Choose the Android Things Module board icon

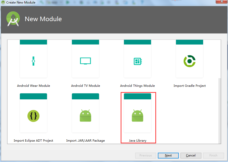point(138,61)
